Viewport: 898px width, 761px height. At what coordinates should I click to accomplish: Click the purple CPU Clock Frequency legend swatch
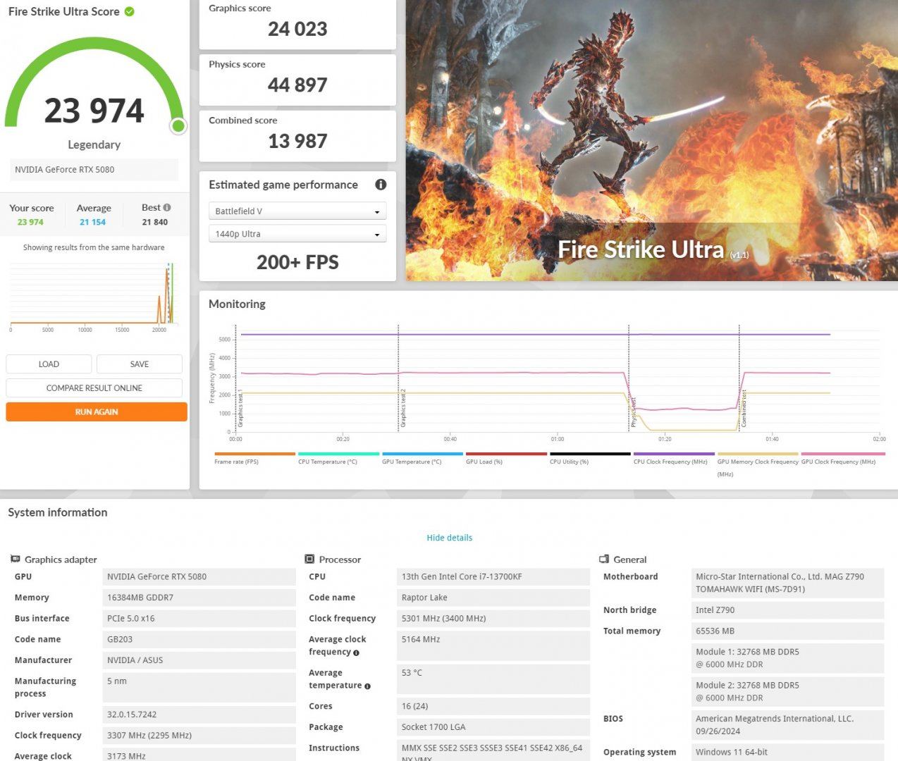pyautogui.click(x=674, y=454)
